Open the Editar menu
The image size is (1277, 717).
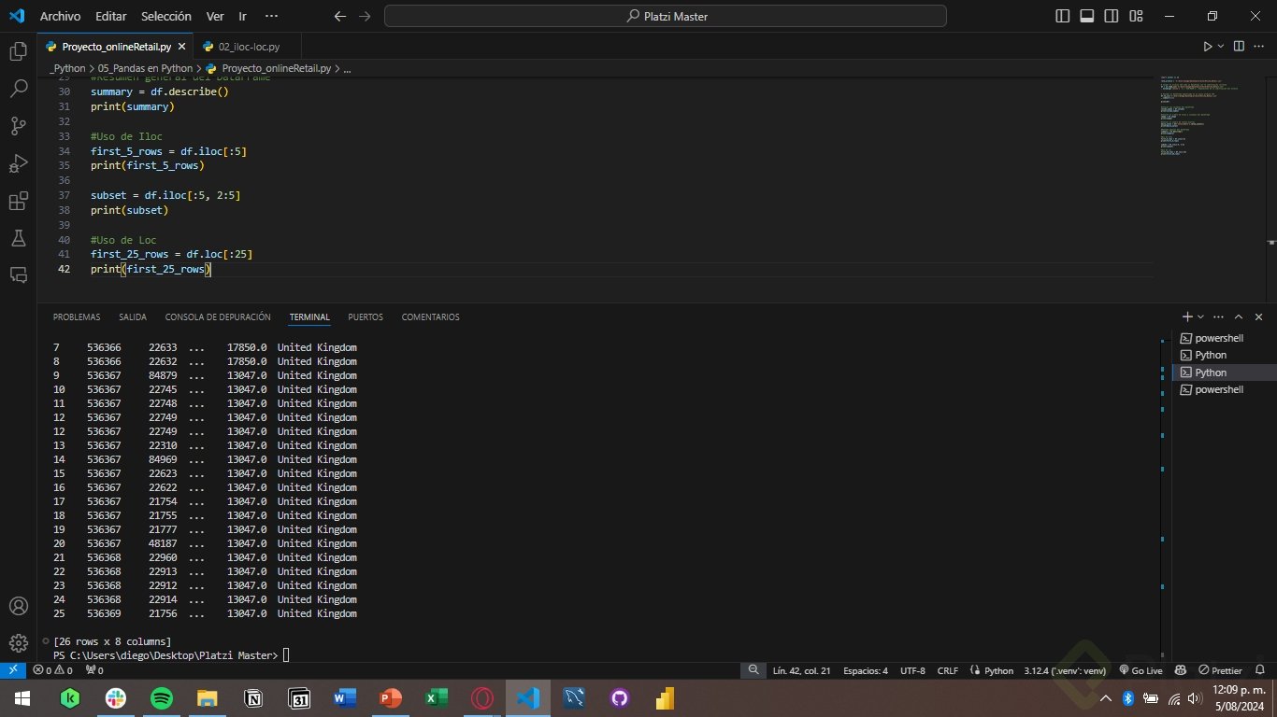tap(110, 16)
